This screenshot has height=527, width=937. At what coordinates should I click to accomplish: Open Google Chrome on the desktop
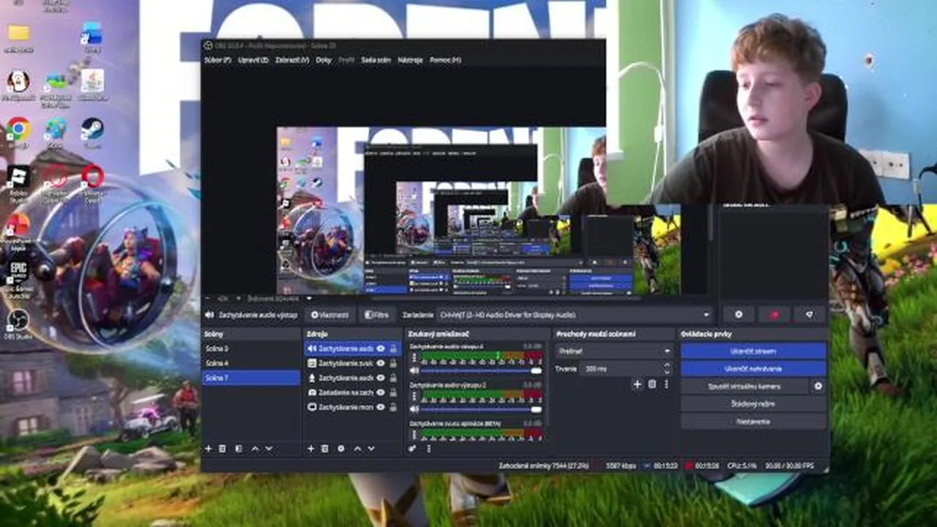[x=18, y=130]
